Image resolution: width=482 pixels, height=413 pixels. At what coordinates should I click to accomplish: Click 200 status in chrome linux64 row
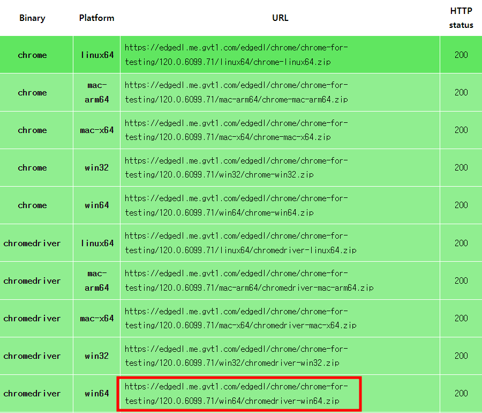point(461,55)
